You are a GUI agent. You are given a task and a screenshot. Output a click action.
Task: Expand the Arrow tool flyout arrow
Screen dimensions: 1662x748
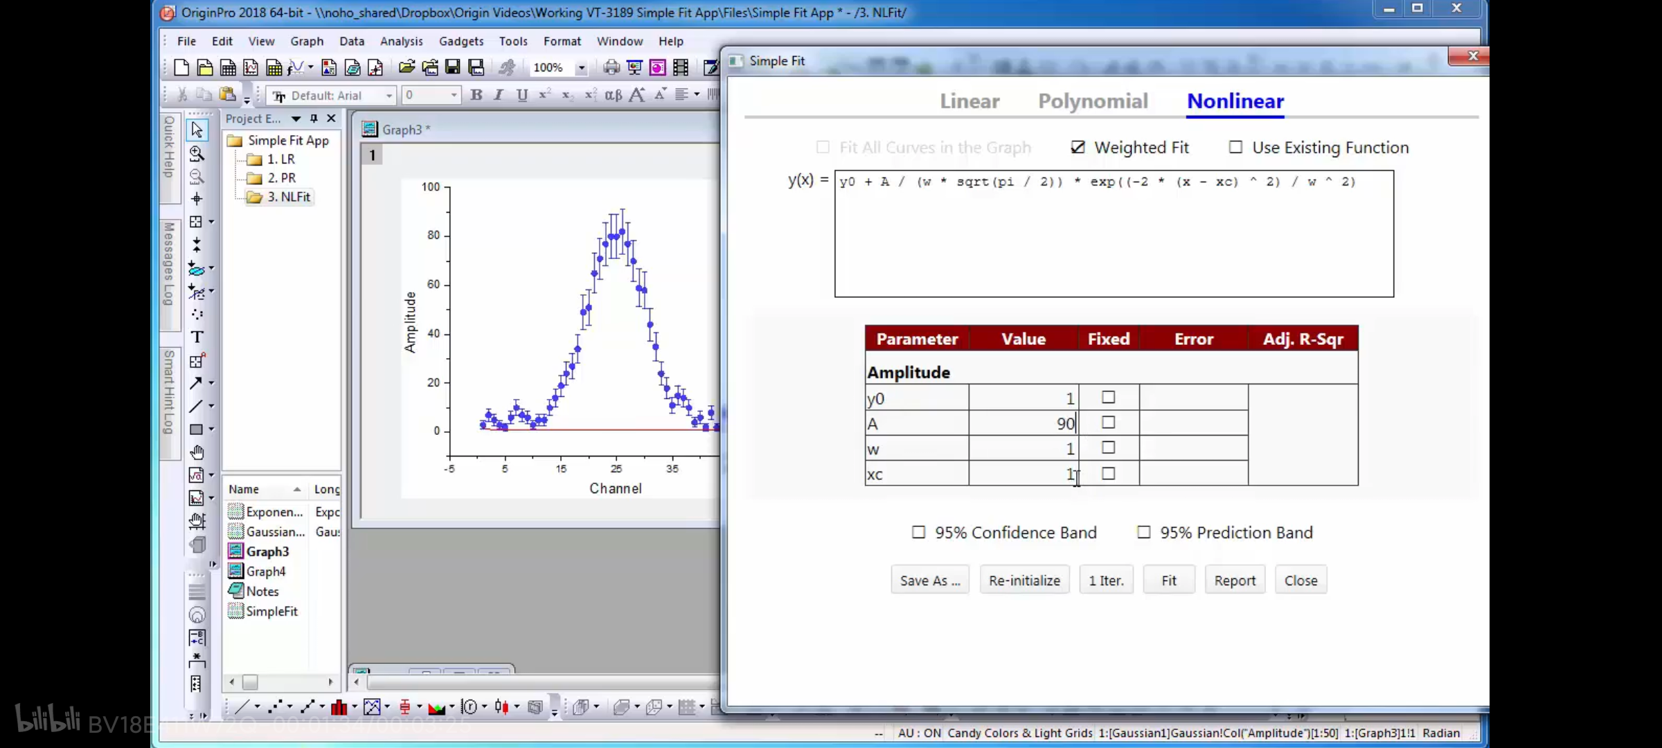click(x=211, y=383)
